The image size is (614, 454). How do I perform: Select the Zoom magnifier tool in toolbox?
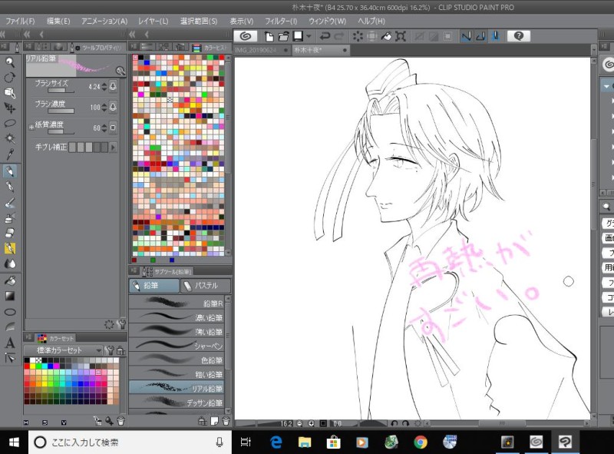[10, 62]
